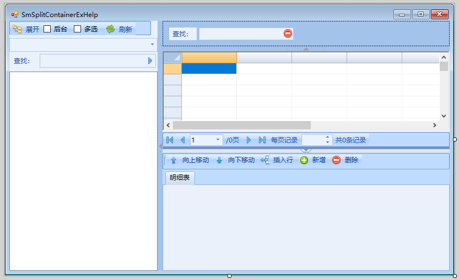Click the grid scroll right arrow
The height and width of the screenshot is (279, 459).
click(x=434, y=125)
